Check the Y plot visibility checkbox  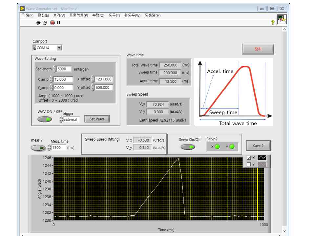pos(249,164)
